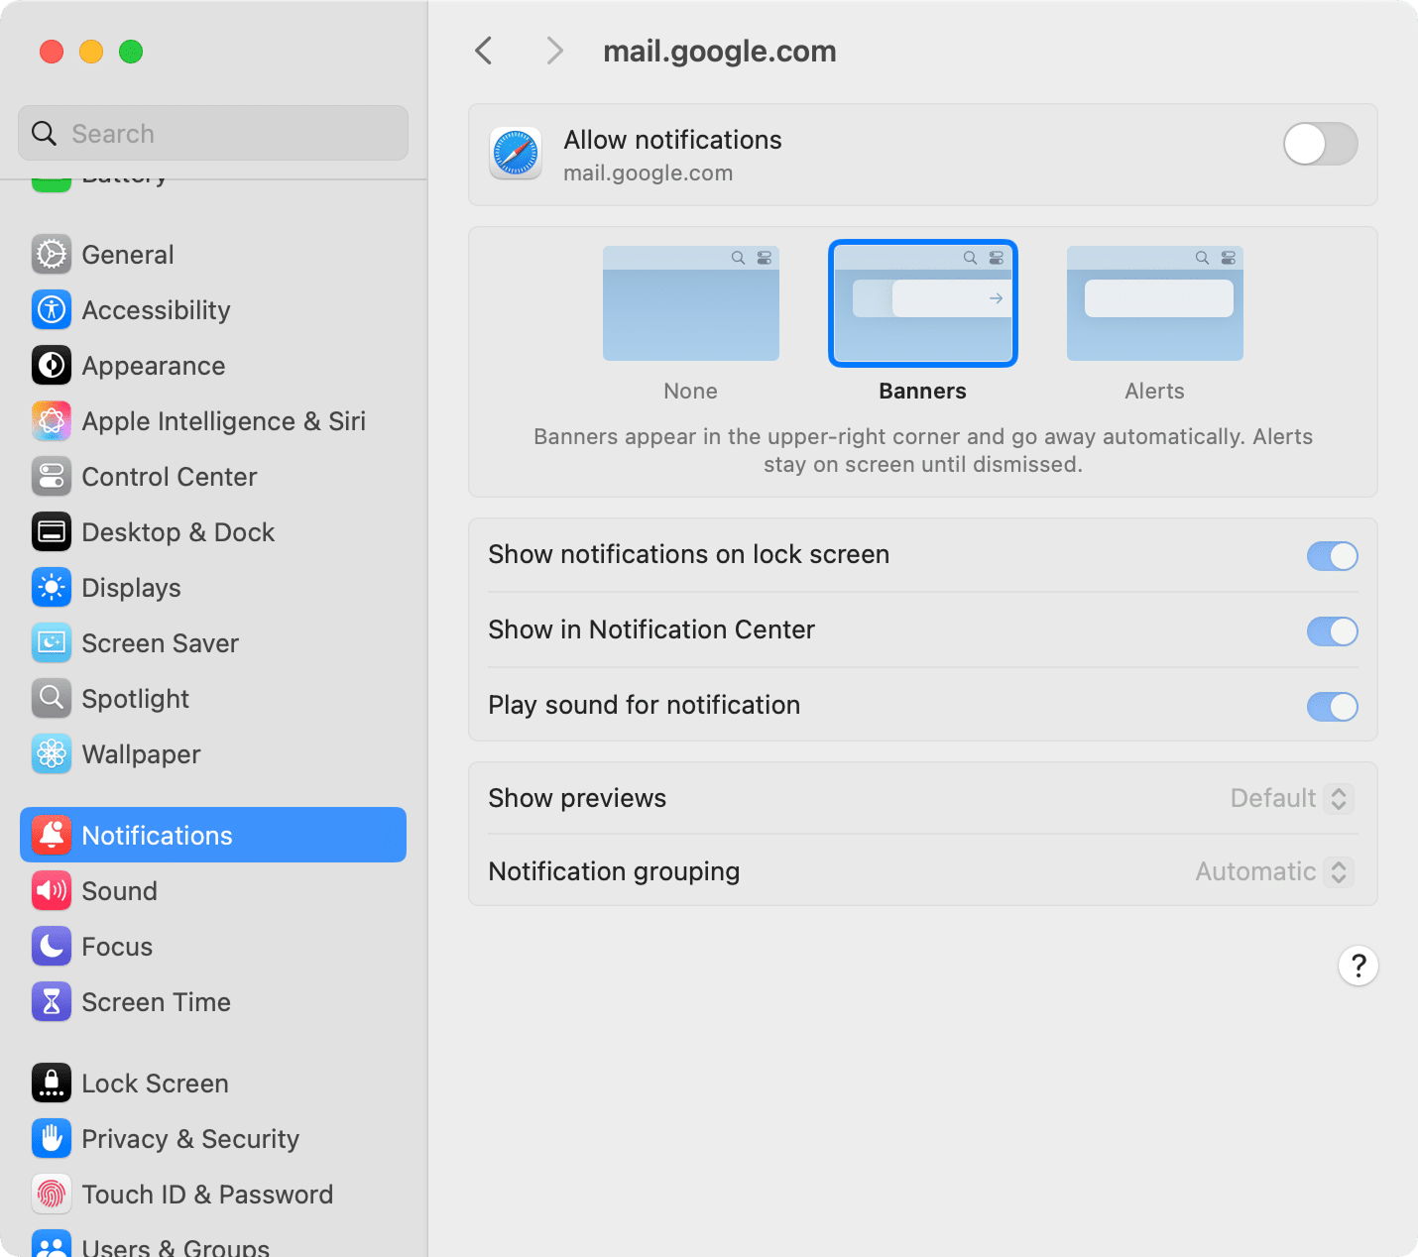Viewport: 1418px width, 1257px height.
Task: Click the Screen Saver icon
Action: [x=52, y=643]
